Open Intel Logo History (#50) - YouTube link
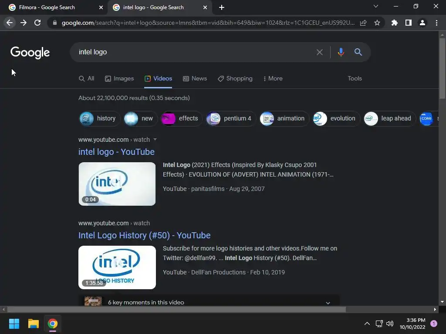The image size is (446, 334). click(144, 235)
